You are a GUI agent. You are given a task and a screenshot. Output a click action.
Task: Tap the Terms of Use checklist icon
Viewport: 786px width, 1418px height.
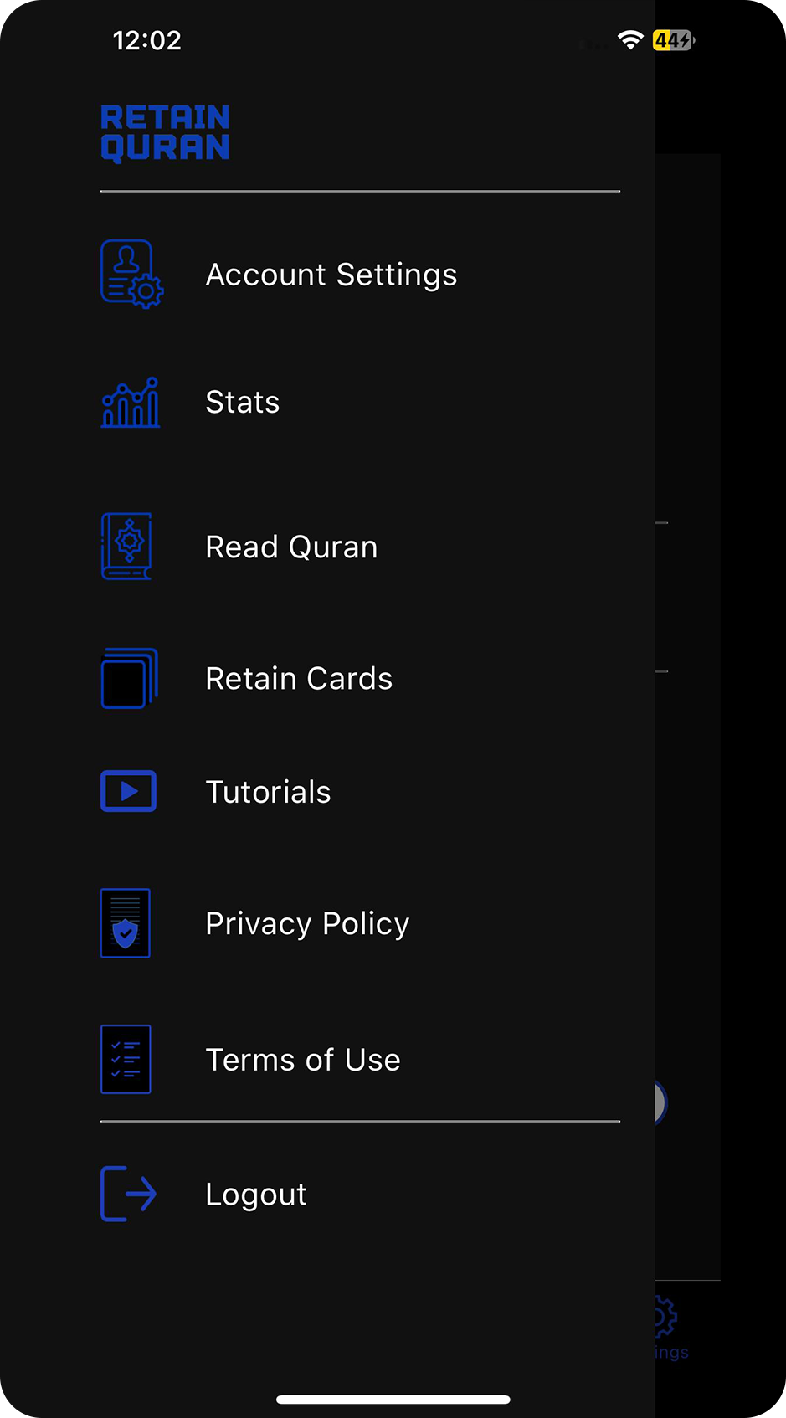pos(126,1059)
